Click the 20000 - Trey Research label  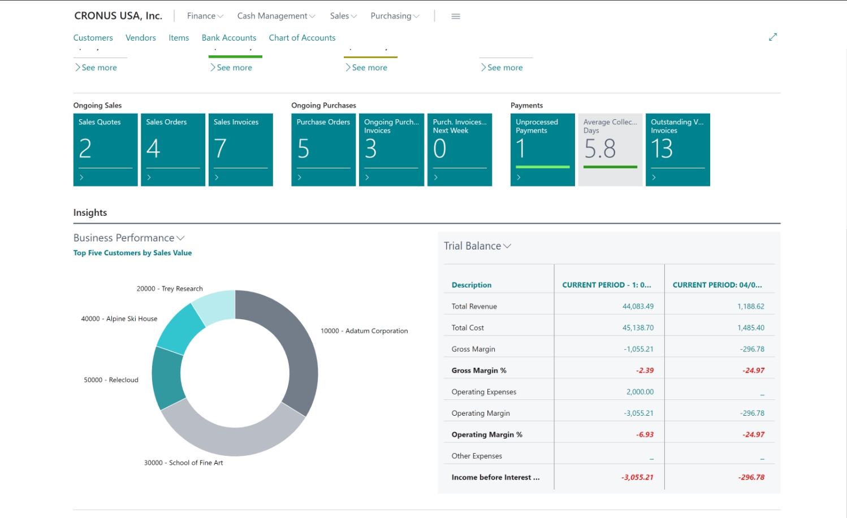coord(170,289)
